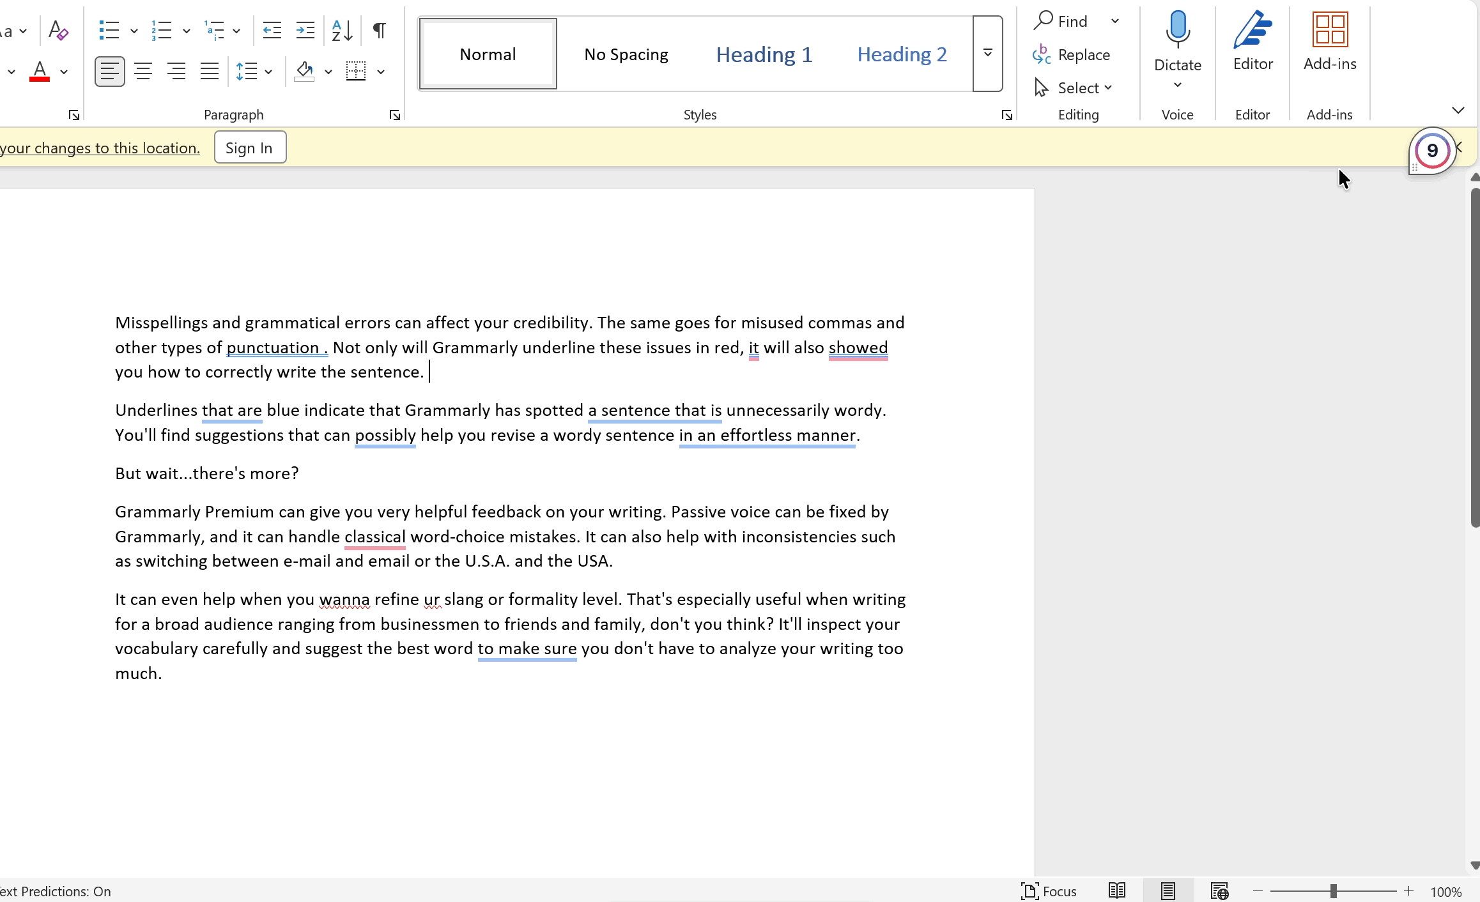Open Add-ins
The width and height of the screenshot is (1480, 902).
[1330, 41]
